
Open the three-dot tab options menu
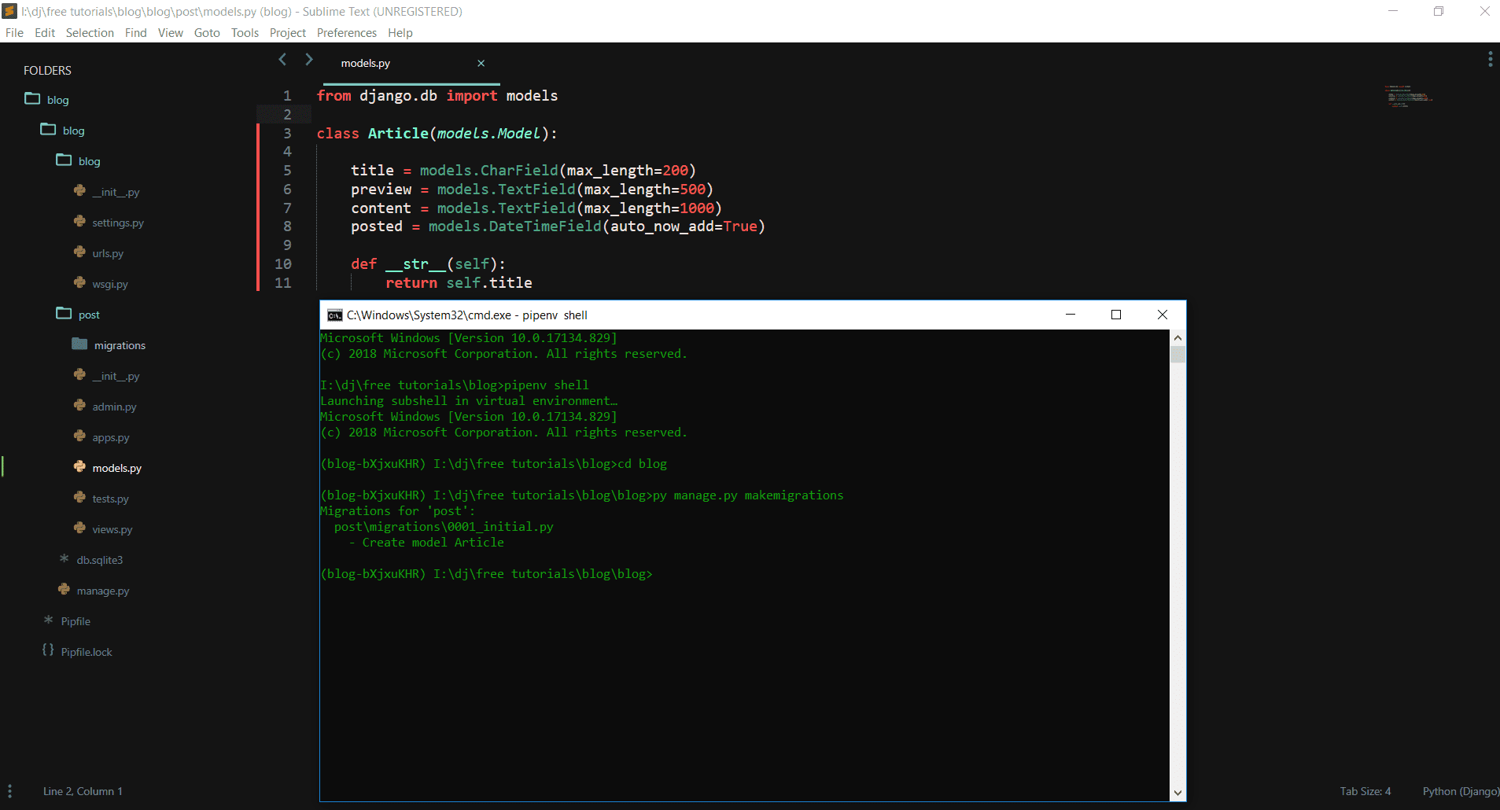click(1490, 60)
